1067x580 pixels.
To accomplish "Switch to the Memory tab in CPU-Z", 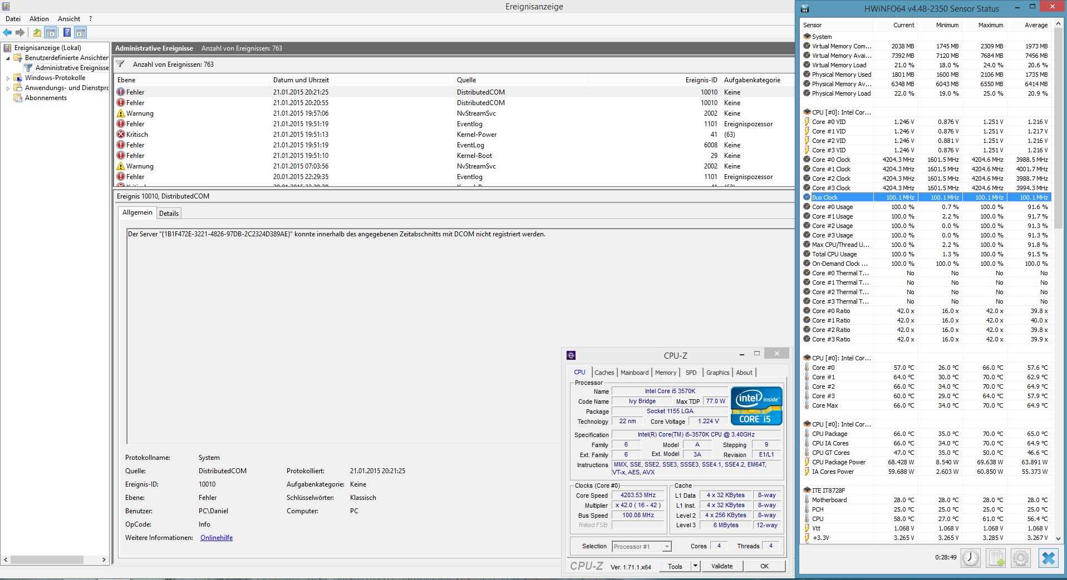I will click(x=666, y=373).
